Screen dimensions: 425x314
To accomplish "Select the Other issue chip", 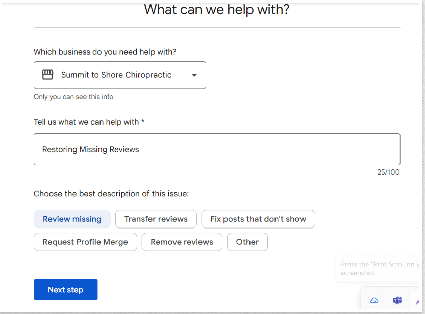I will pos(247,242).
